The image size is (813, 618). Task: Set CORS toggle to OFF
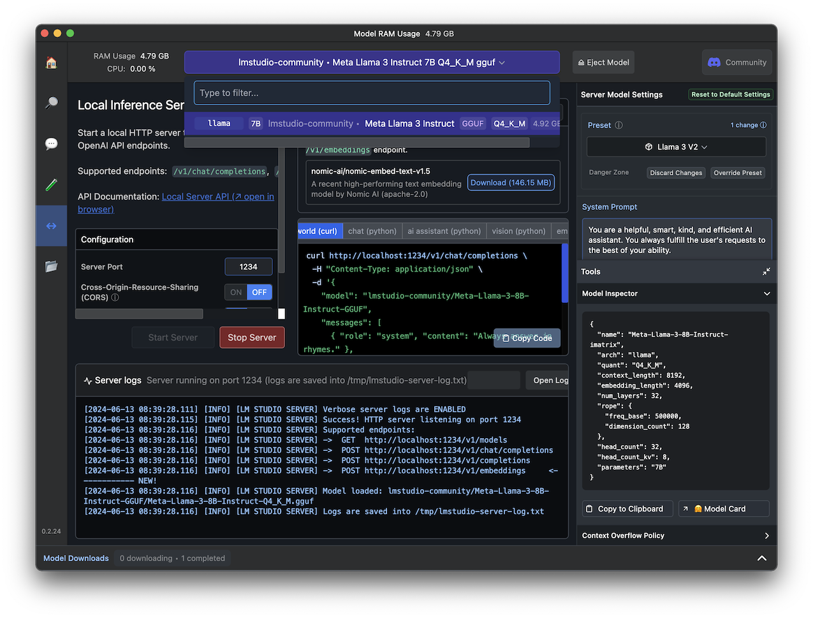coord(260,292)
